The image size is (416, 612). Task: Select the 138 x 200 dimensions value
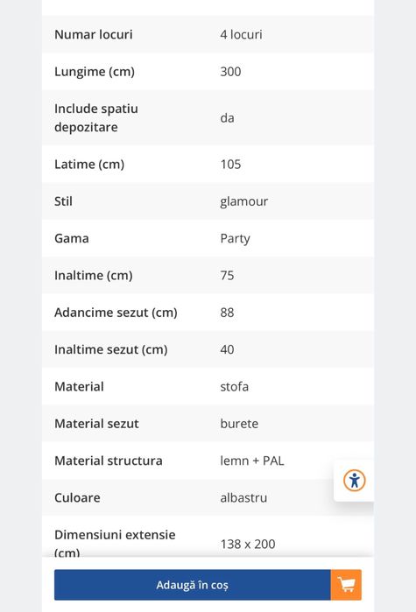(x=248, y=544)
